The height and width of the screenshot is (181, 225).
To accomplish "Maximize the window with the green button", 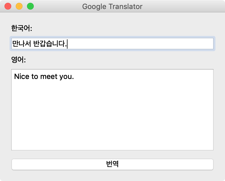I will [x=30, y=6].
